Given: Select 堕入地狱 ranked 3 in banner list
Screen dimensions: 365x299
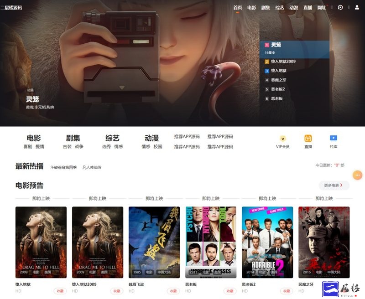Looking at the screenshot, I should point(279,71).
